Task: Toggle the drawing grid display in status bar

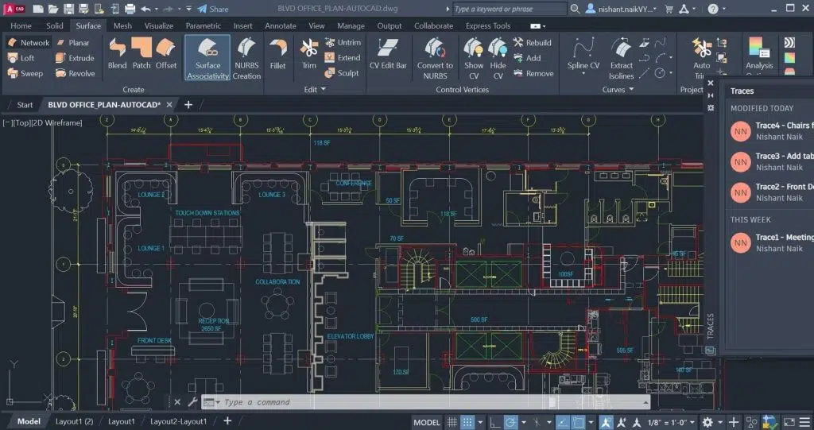Action: (x=452, y=422)
